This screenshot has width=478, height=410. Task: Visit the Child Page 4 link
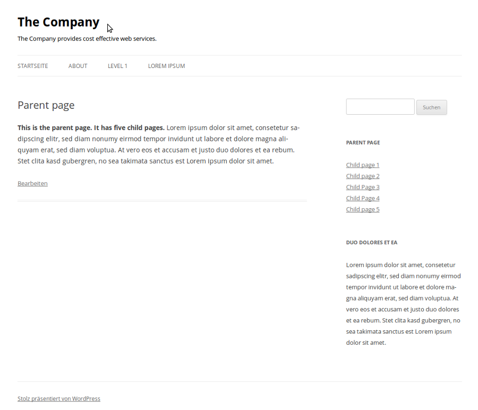[x=362, y=198]
